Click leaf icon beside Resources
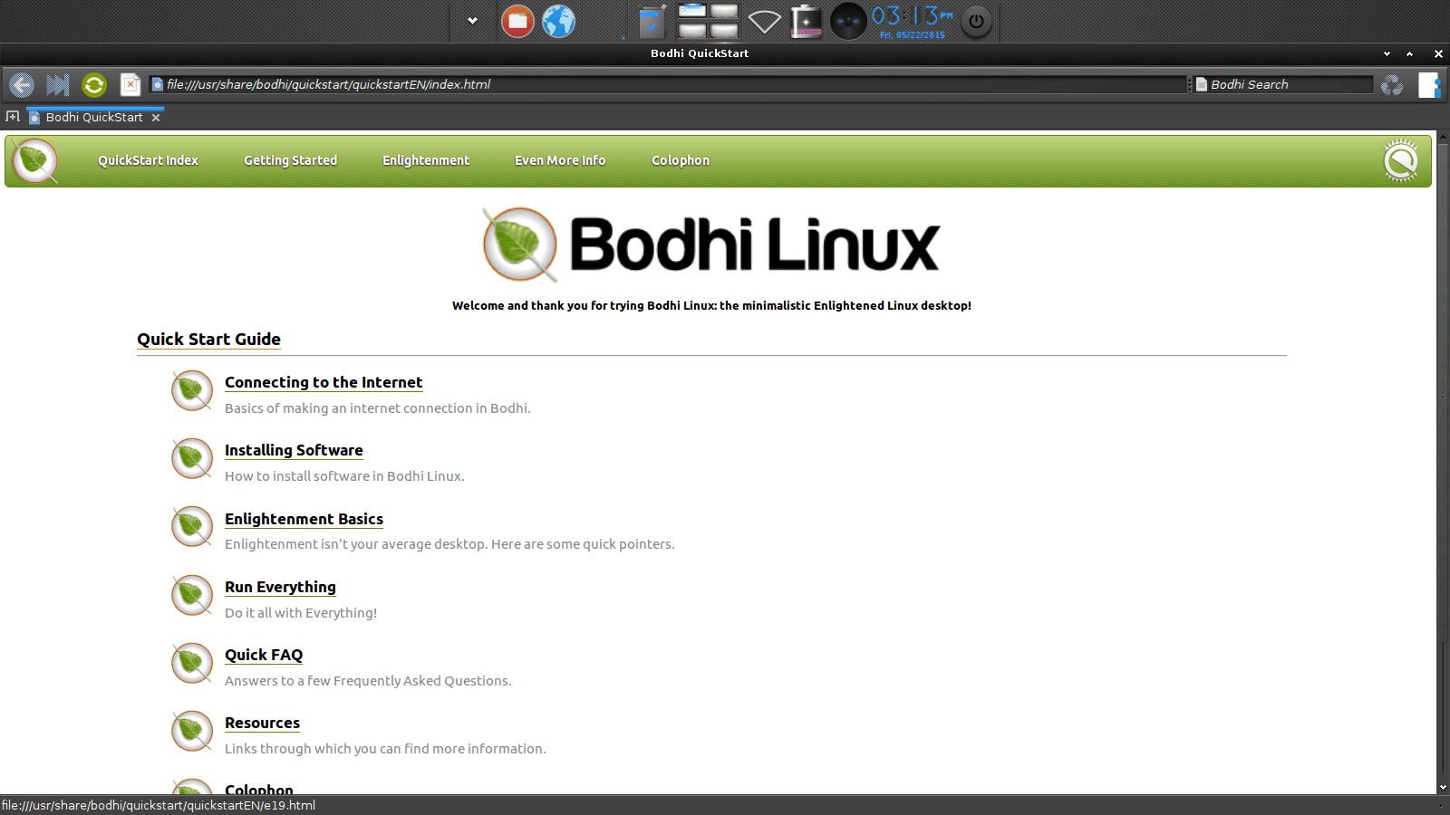Viewport: 1450px width, 815px height. [192, 732]
